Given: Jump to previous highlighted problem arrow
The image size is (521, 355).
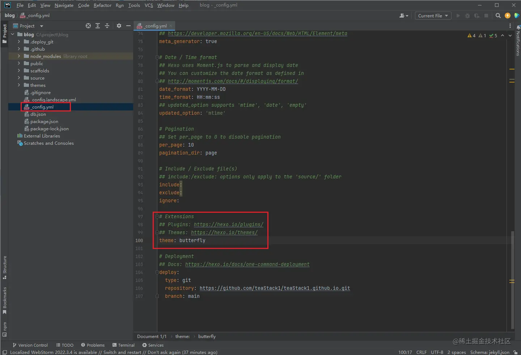Looking at the screenshot, I should pyautogui.click(x=503, y=35).
